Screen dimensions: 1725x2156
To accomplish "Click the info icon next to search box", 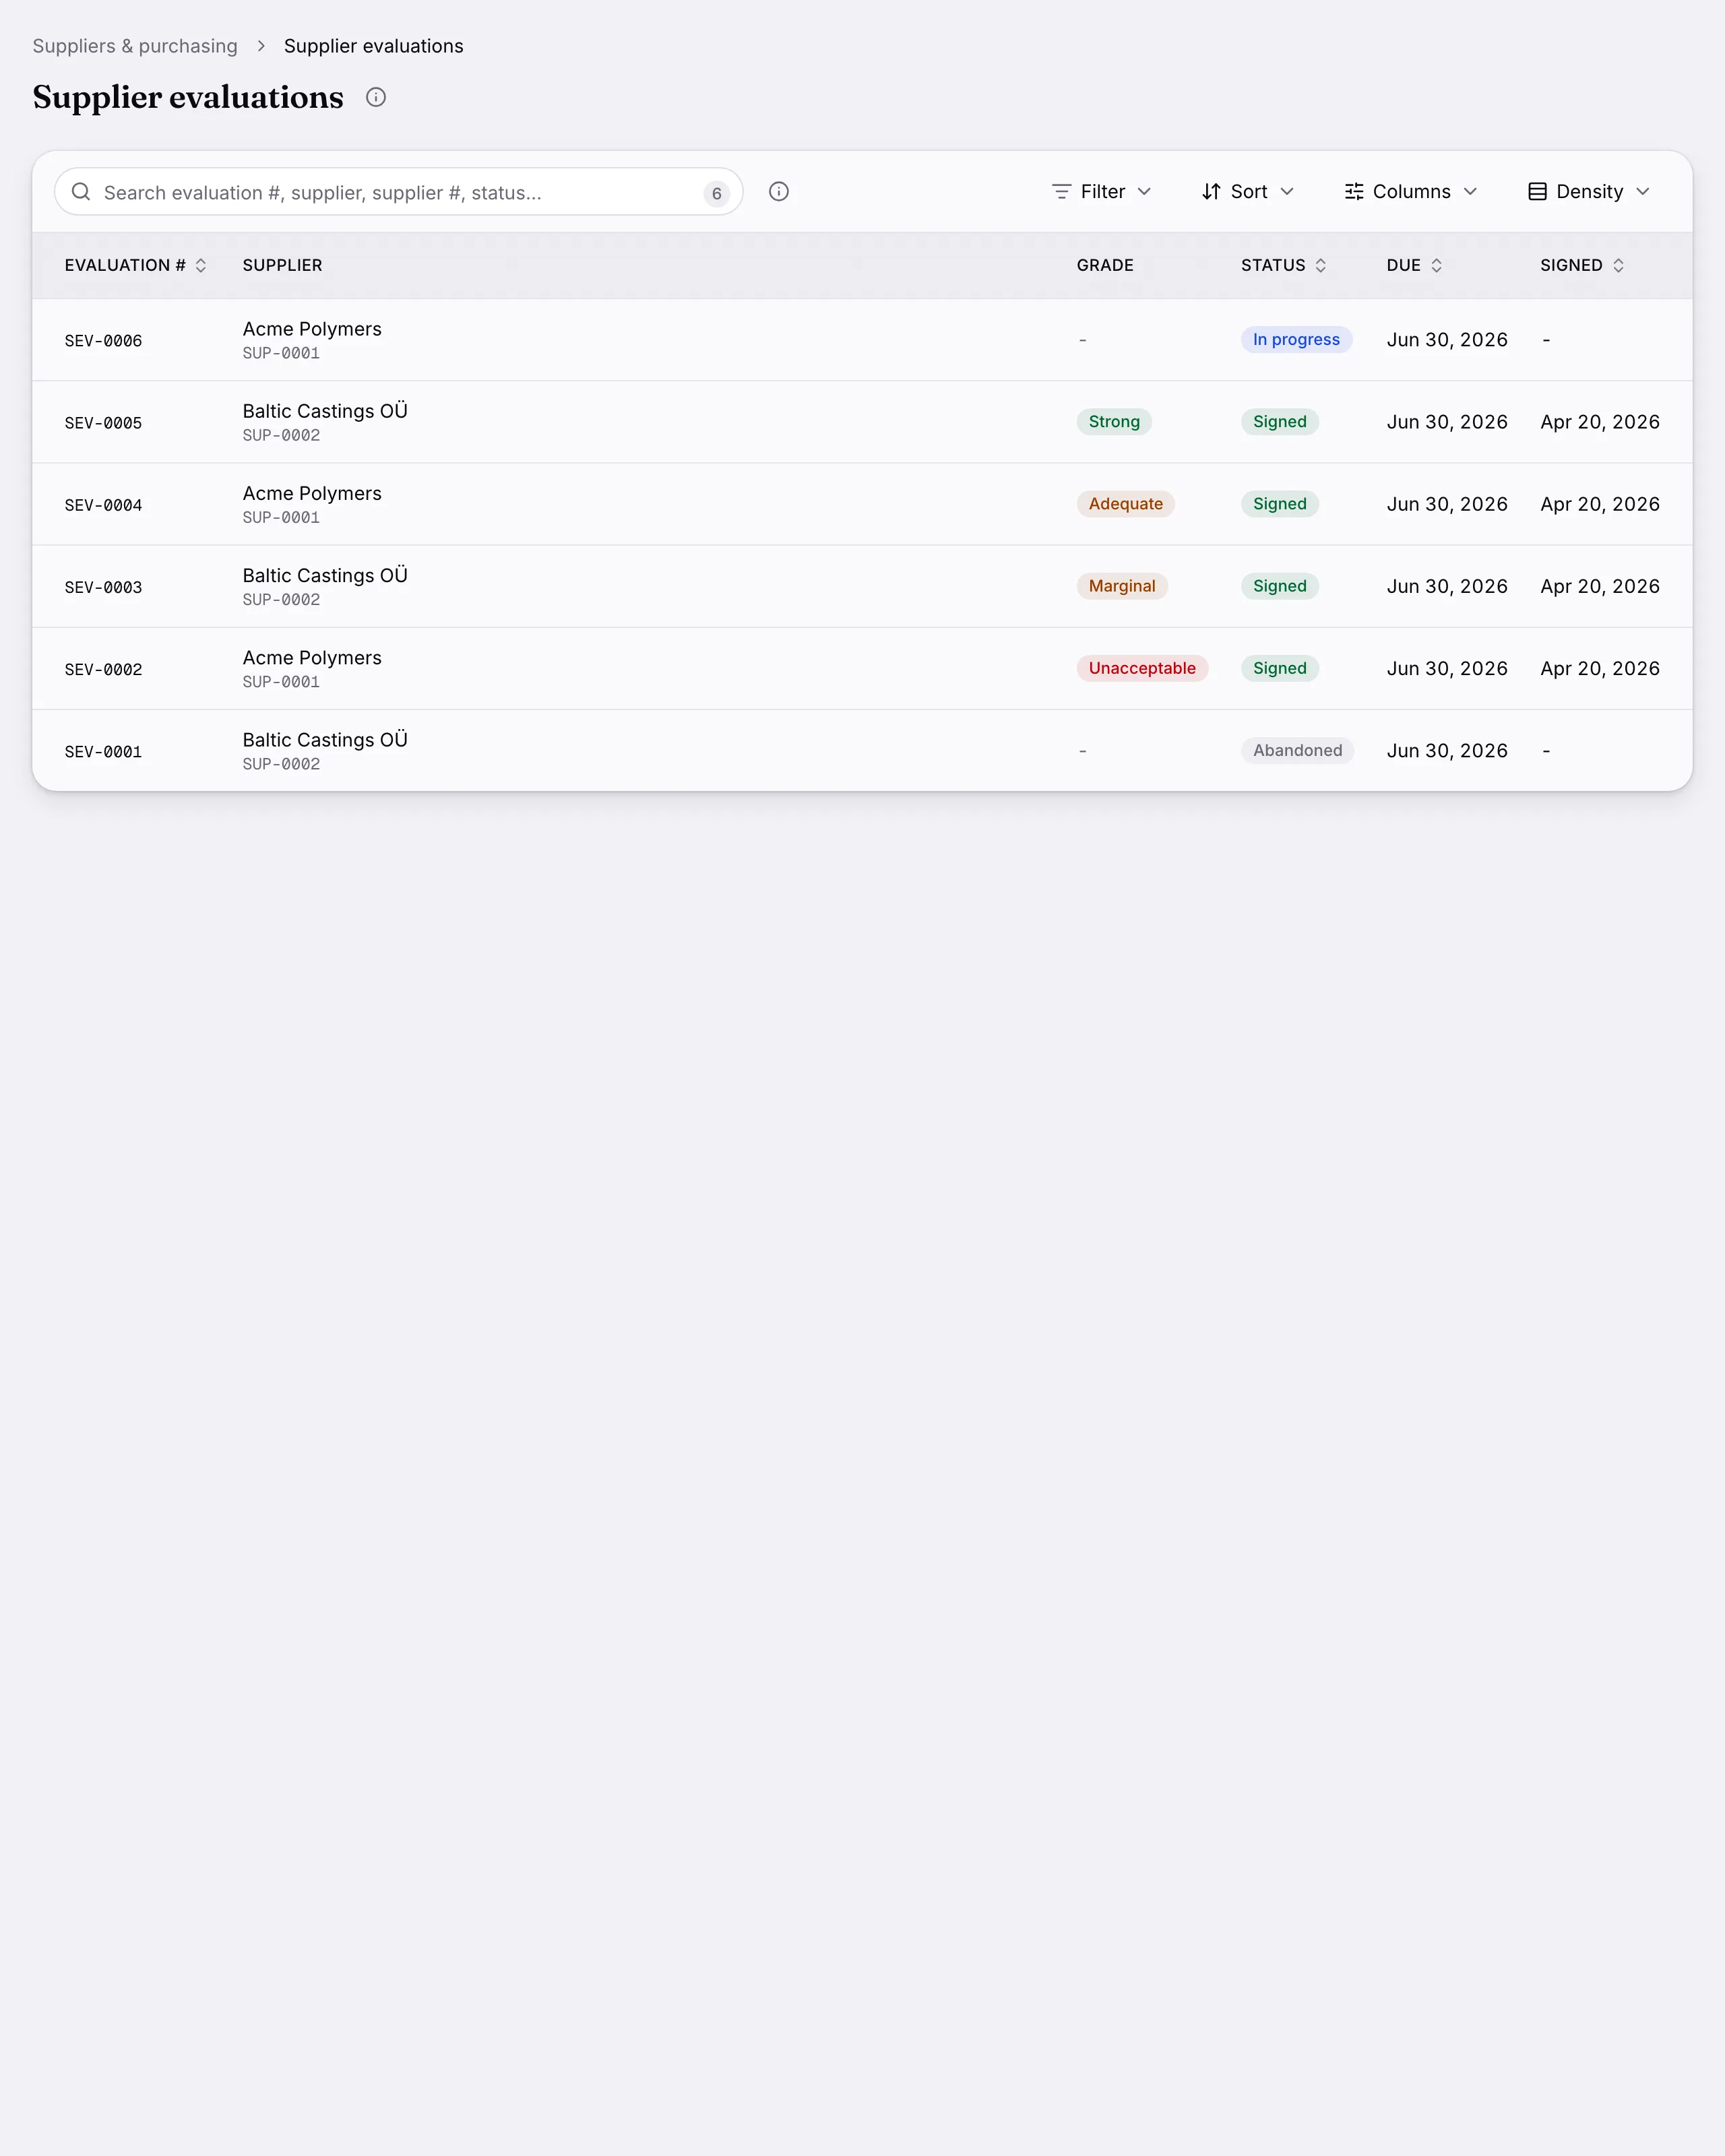I will click(x=779, y=191).
